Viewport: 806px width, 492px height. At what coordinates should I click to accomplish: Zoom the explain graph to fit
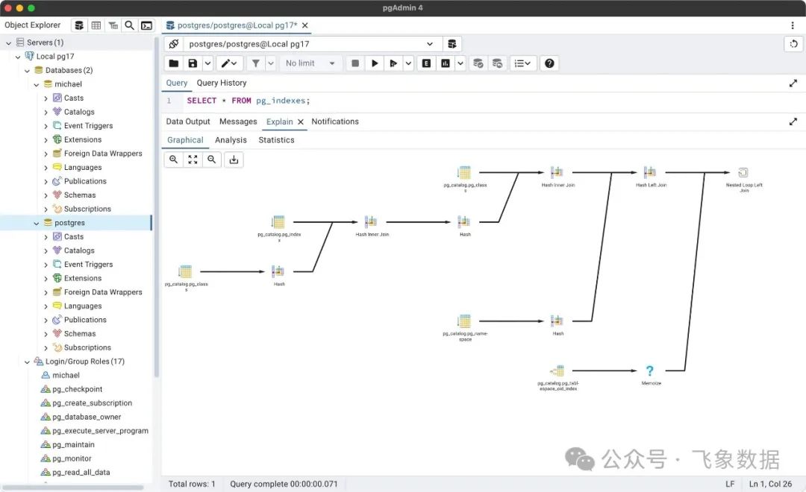click(193, 160)
